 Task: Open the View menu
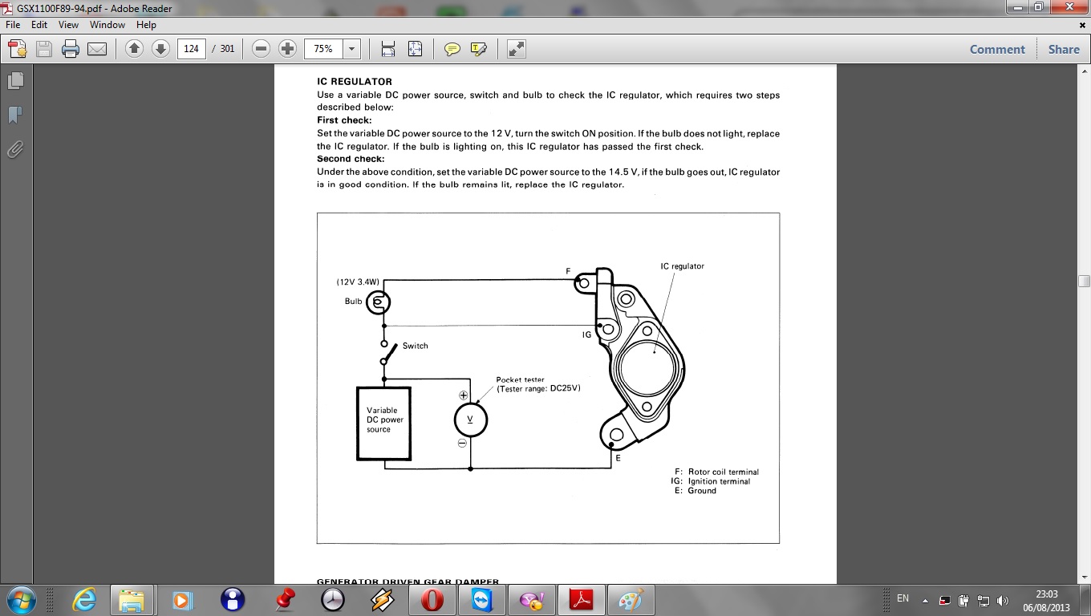(68, 25)
